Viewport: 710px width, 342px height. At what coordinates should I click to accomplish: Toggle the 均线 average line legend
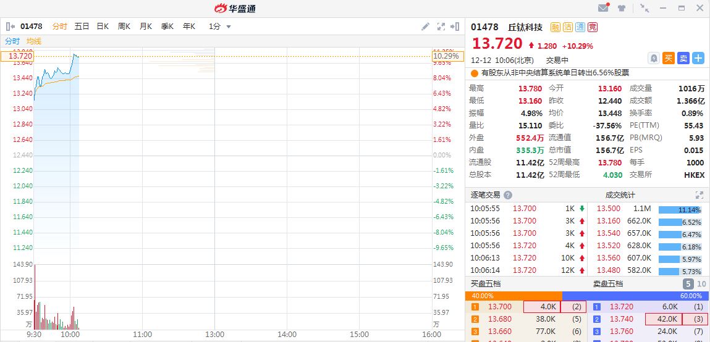(x=34, y=41)
